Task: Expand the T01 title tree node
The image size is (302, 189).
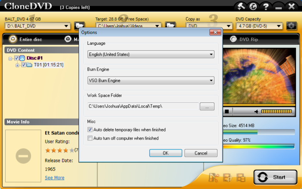Action: click(18, 65)
